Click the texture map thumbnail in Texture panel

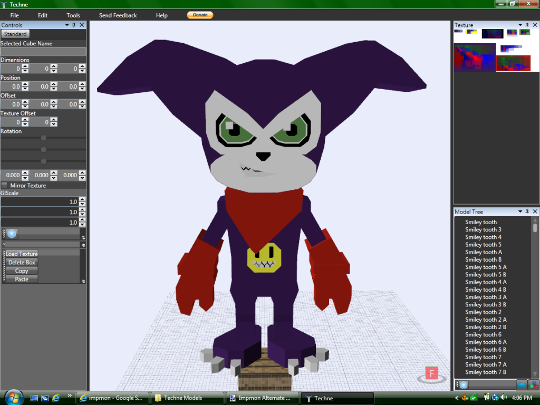[x=496, y=51]
